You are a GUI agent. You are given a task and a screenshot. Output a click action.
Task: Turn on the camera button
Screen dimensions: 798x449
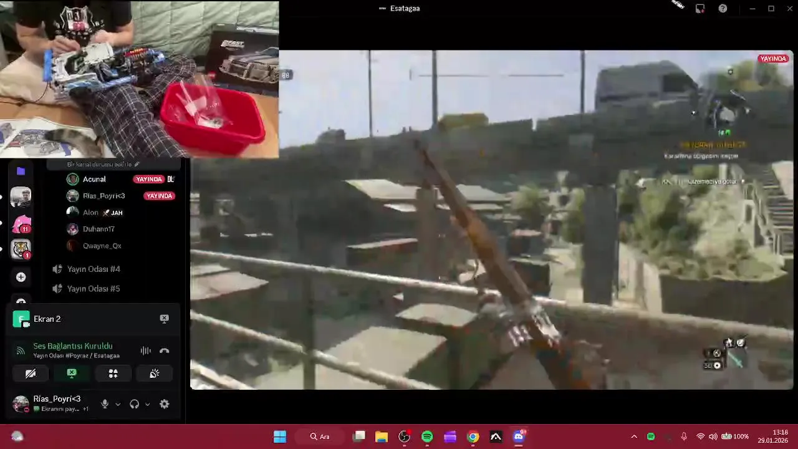(30, 374)
